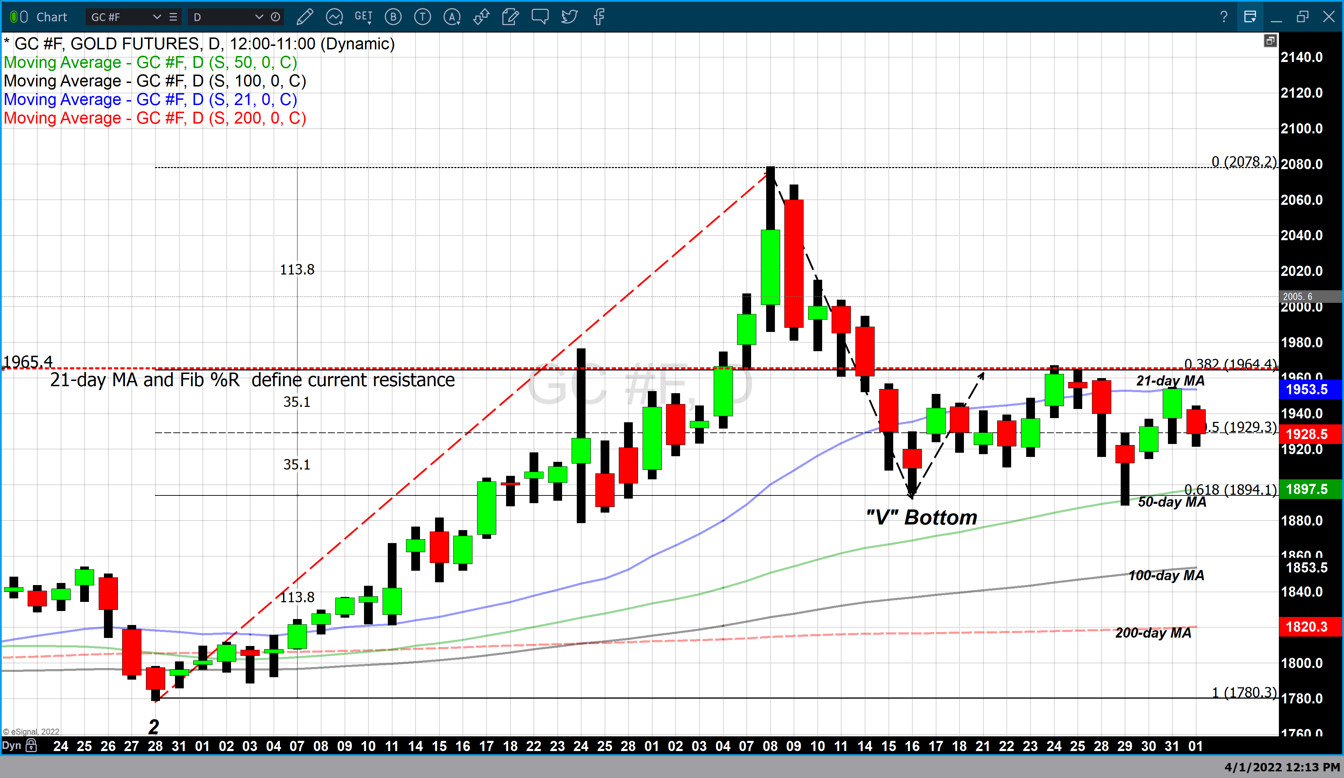Viewport: 1344px width, 778px height.
Task: Click the small pop-out icon above price axis
Action: tap(1270, 41)
